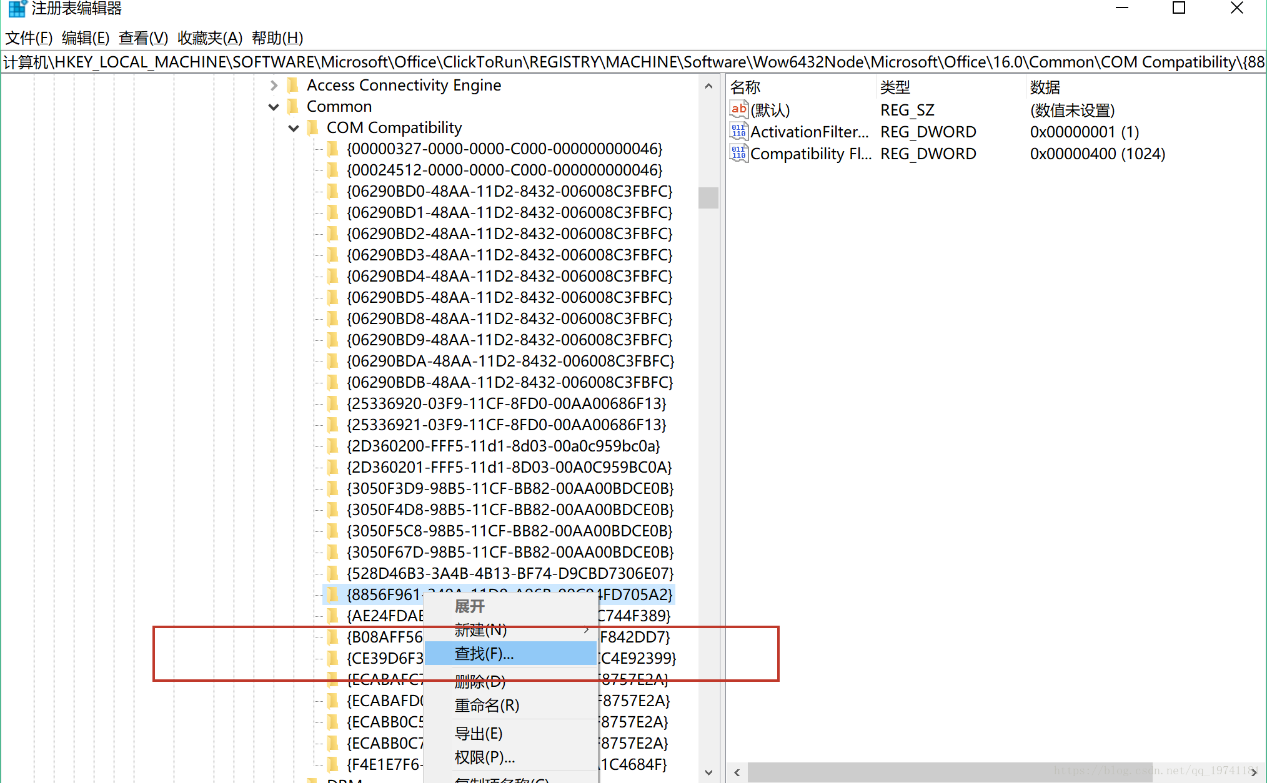Image resolution: width=1267 pixels, height=783 pixels.
Task: Choose 展开 in the context menu
Action: (x=510, y=606)
